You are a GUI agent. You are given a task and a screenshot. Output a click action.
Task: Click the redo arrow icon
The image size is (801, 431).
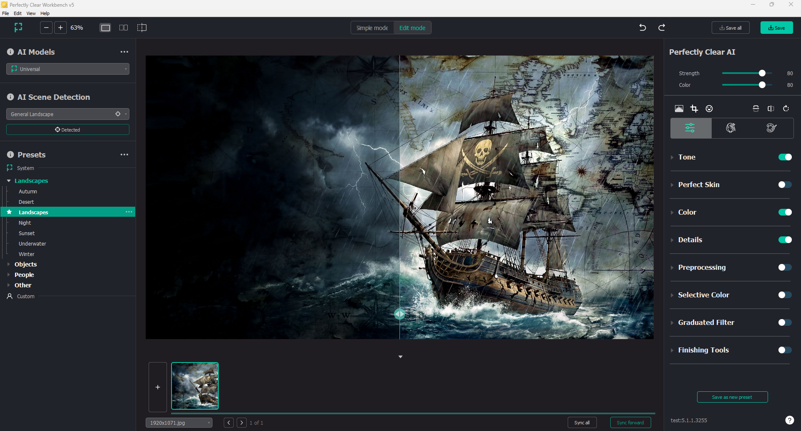(662, 28)
